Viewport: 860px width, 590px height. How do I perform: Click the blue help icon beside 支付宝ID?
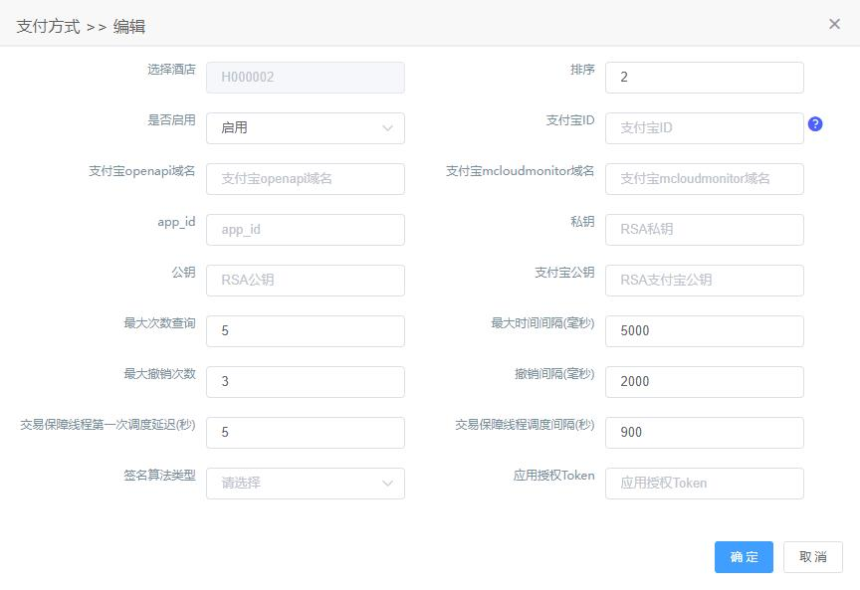pyautogui.click(x=815, y=124)
